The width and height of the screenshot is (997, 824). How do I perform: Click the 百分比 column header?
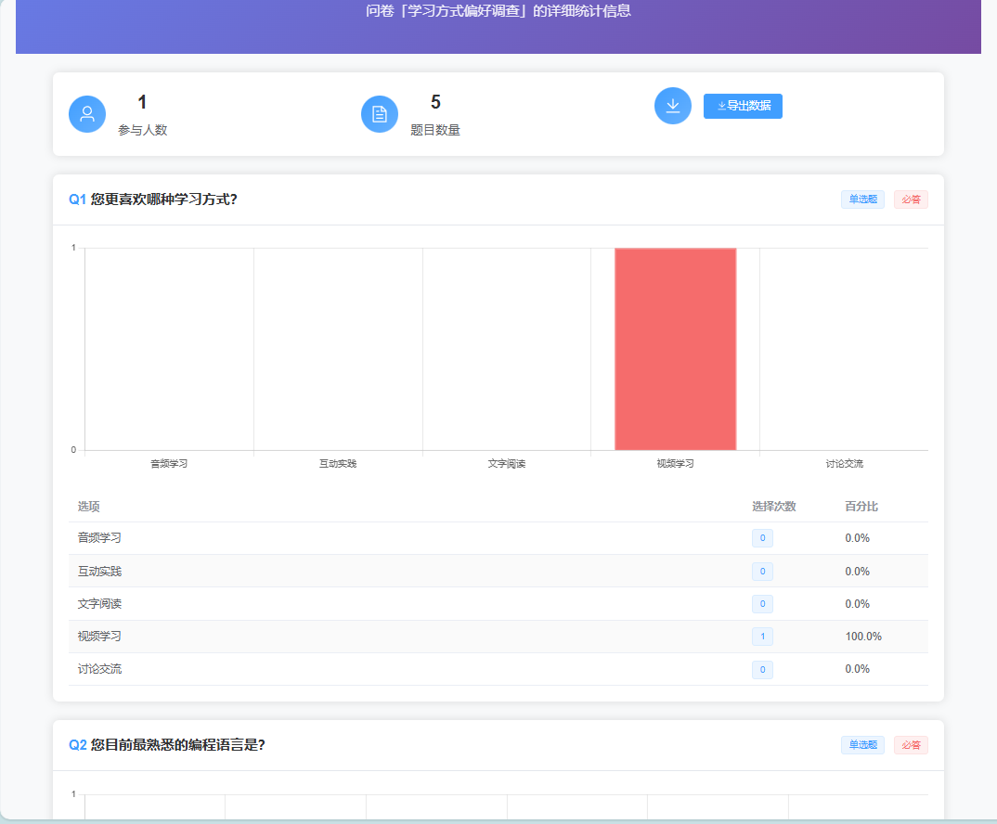point(861,507)
